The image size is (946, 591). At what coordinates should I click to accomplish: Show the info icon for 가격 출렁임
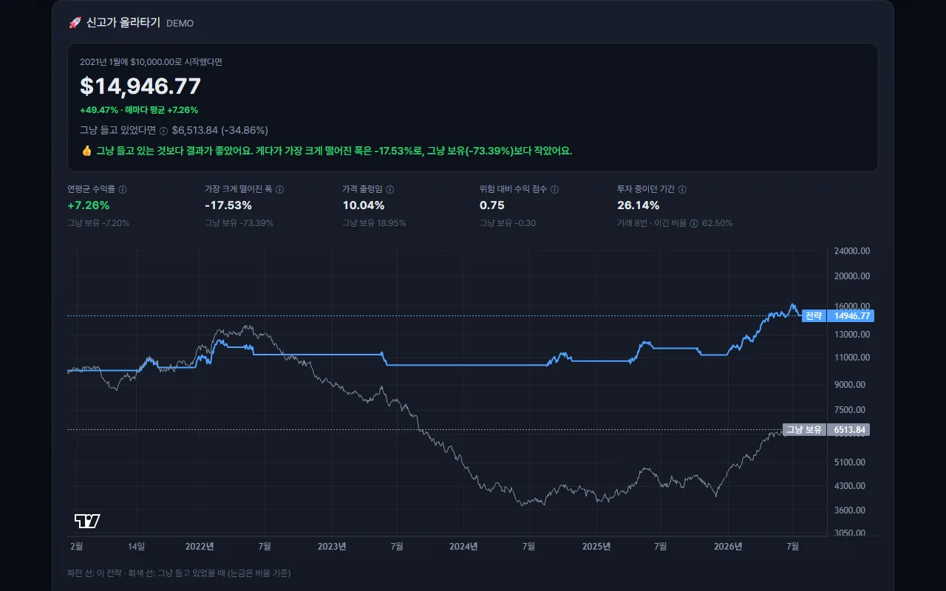390,190
